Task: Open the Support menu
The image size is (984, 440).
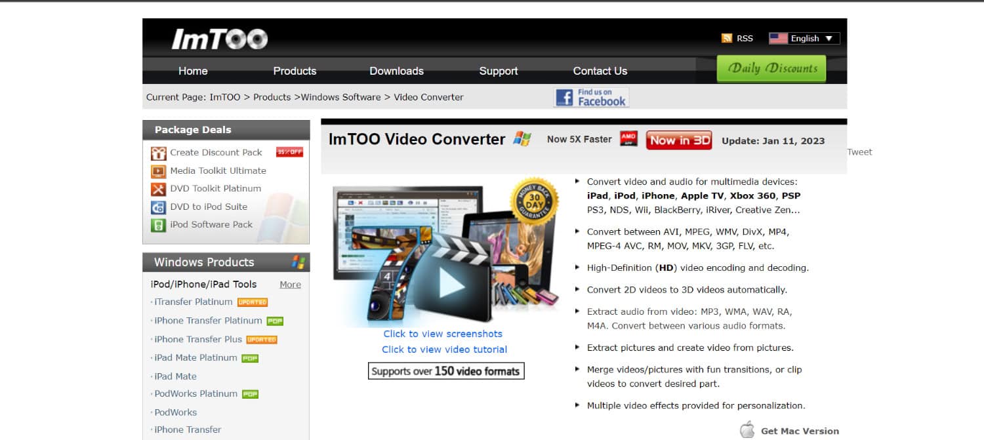Action: coord(499,71)
